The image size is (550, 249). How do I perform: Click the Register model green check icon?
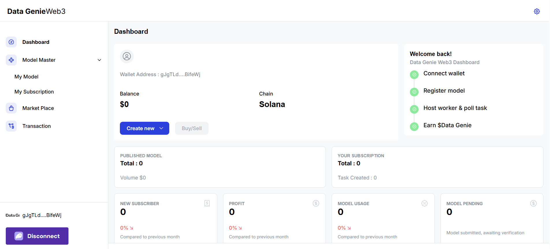tap(414, 92)
